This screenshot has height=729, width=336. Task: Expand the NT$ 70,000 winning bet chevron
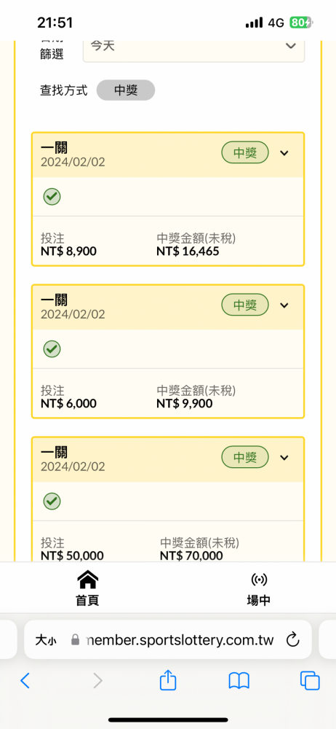tap(284, 458)
